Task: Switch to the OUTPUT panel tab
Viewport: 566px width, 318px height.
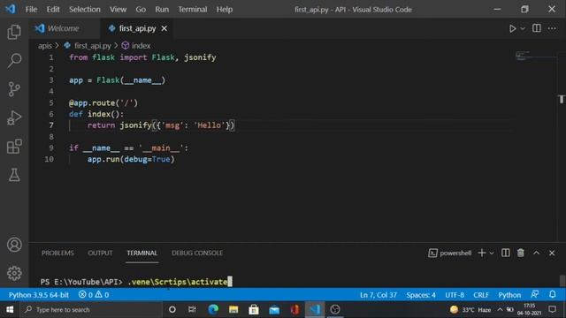Action: tap(100, 254)
